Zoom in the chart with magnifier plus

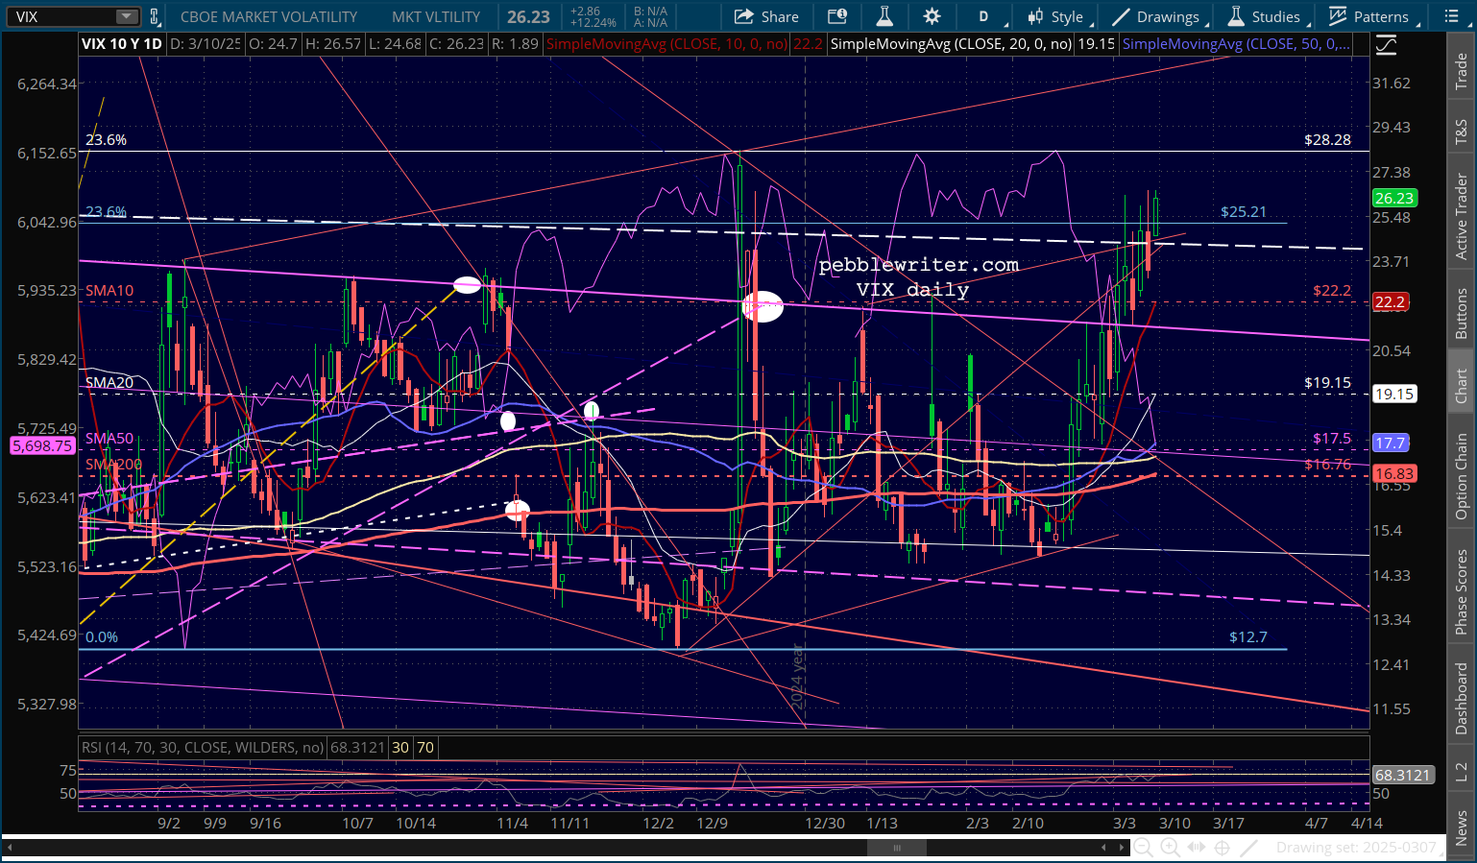[x=1170, y=848]
